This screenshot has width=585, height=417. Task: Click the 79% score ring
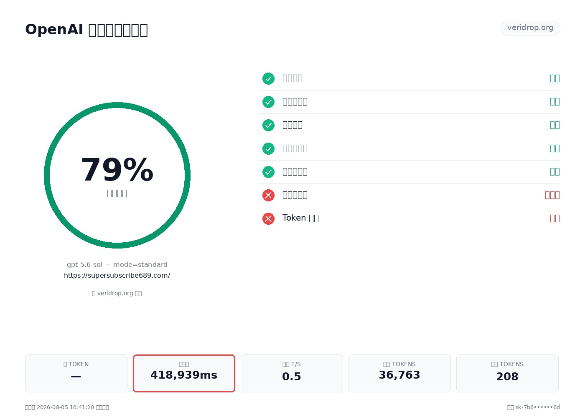coord(117,175)
